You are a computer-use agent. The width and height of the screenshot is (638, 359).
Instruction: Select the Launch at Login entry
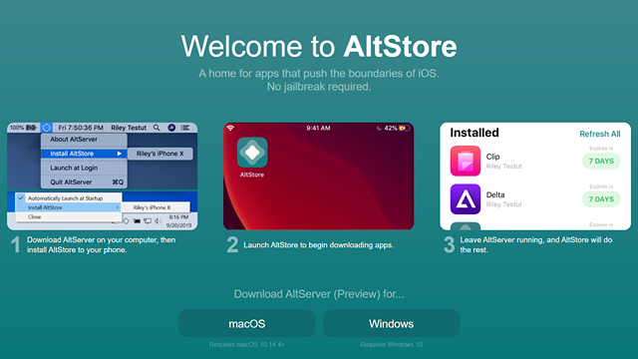pyautogui.click(x=84, y=168)
